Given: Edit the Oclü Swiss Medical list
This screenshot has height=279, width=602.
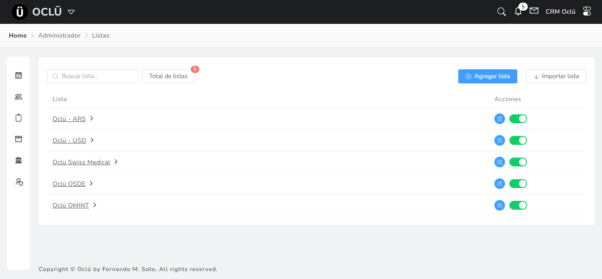Looking at the screenshot, I should coord(500,162).
